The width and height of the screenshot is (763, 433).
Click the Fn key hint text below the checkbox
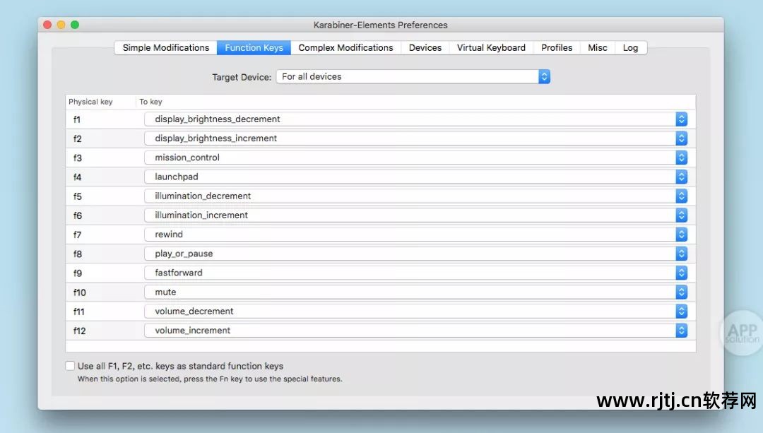[x=210, y=379]
